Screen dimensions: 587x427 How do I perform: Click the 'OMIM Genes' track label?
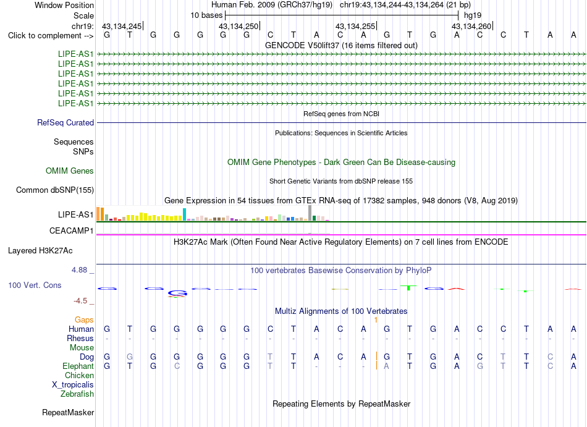tap(70, 171)
